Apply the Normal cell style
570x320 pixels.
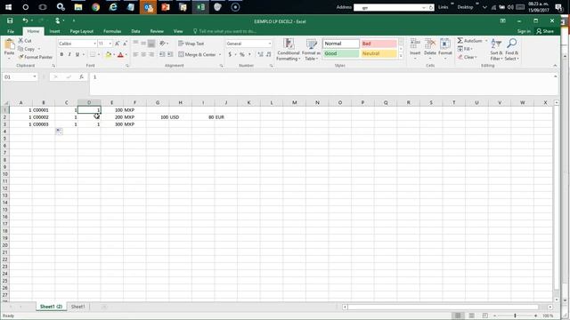[x=341, y=44]
